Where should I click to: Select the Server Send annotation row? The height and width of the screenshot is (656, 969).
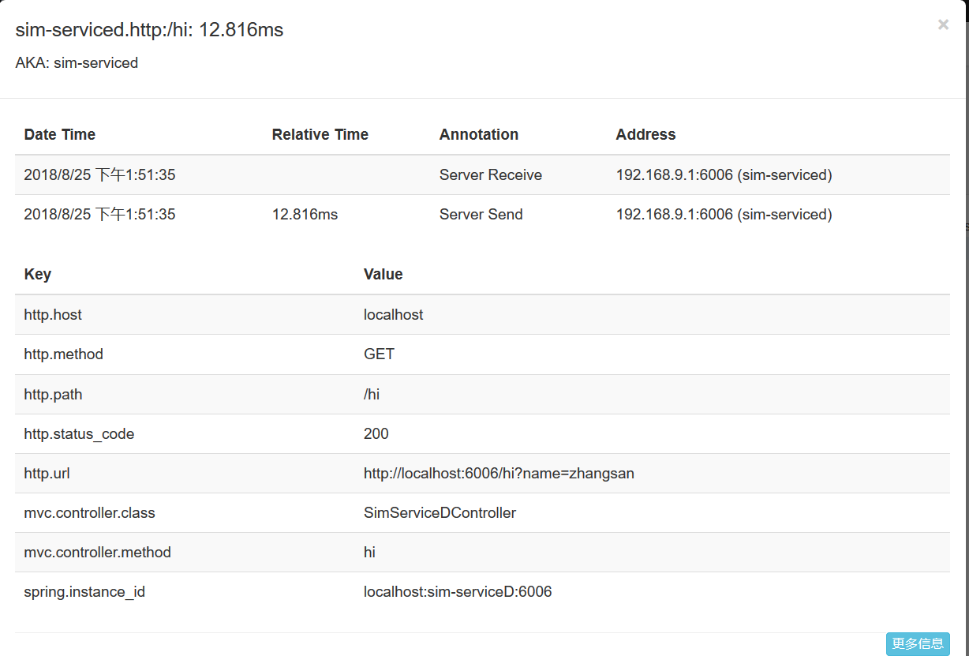(481, 215)
